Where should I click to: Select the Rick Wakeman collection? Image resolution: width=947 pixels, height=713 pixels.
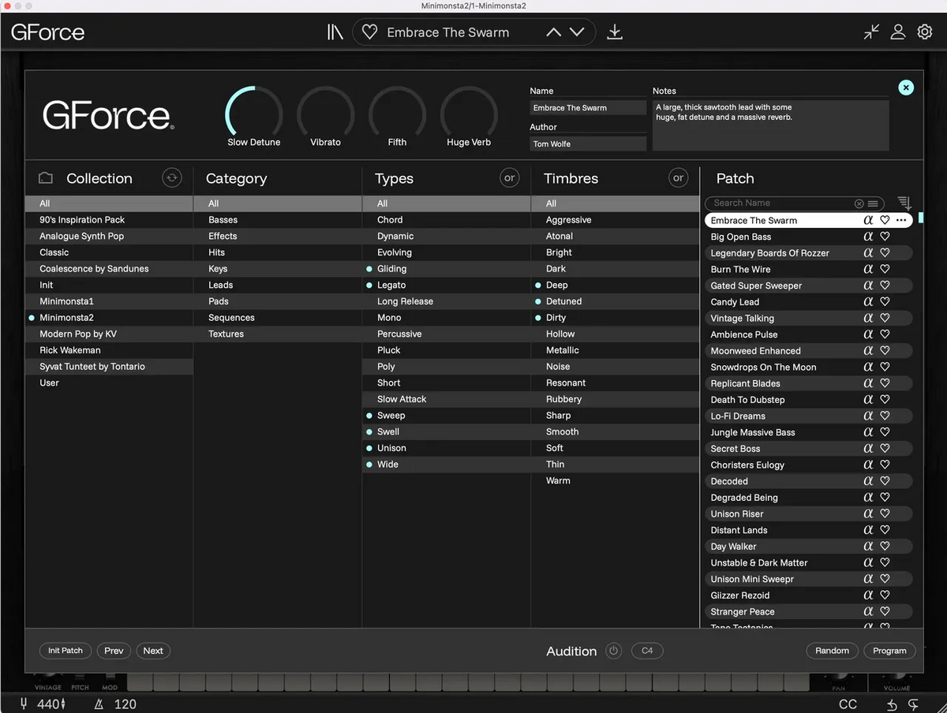[x=109, y=350]
